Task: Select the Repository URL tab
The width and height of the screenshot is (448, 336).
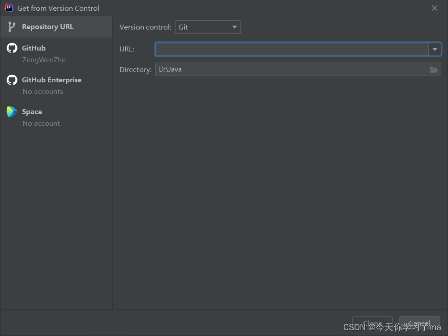Action: click(56, 27)
